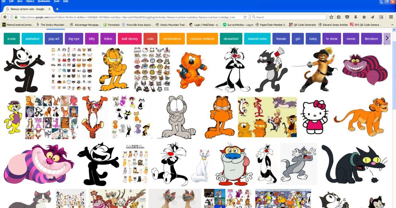
Task: Open Smoky Mountain Trad... bookmark
Action: pyautogui.click(x=171, y=25)
